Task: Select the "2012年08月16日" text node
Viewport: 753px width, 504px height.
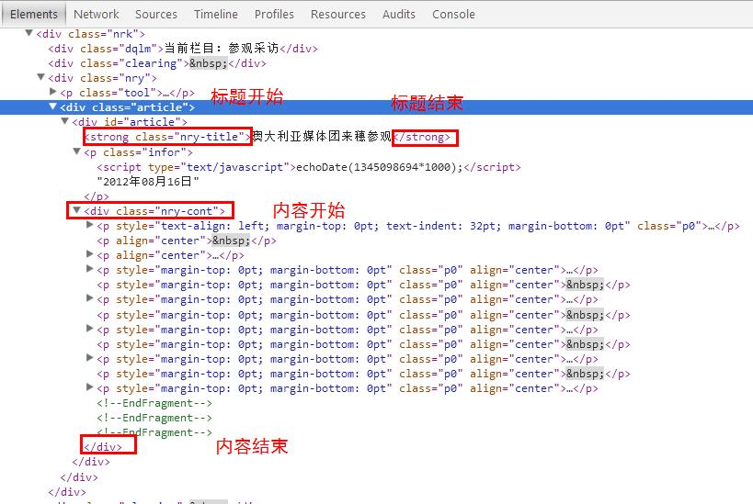Action: point(148,182)
